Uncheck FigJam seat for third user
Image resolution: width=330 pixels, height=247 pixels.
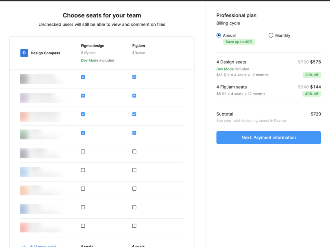click(x=134, y=114)
